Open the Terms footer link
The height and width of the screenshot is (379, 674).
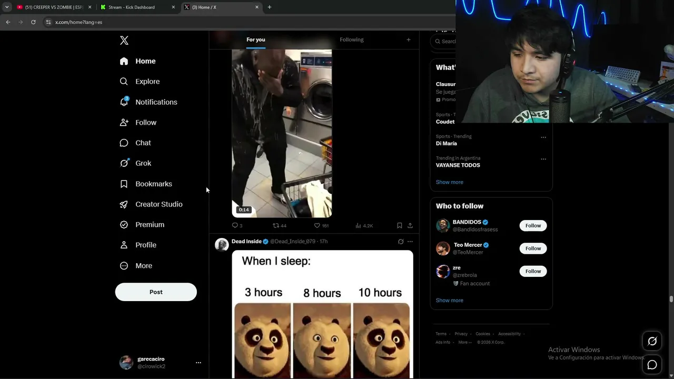441,334
